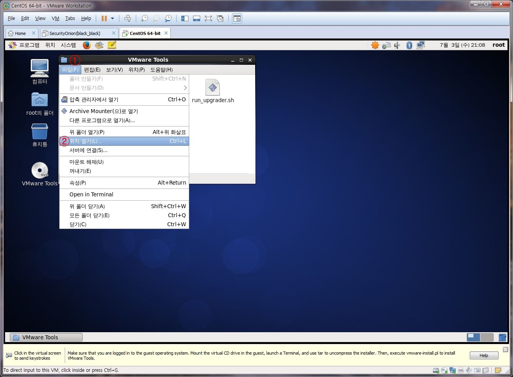Take a snapshot using the clock-plus toolbar icon
This screenshot has height=377, width=513.
(144, 18)
